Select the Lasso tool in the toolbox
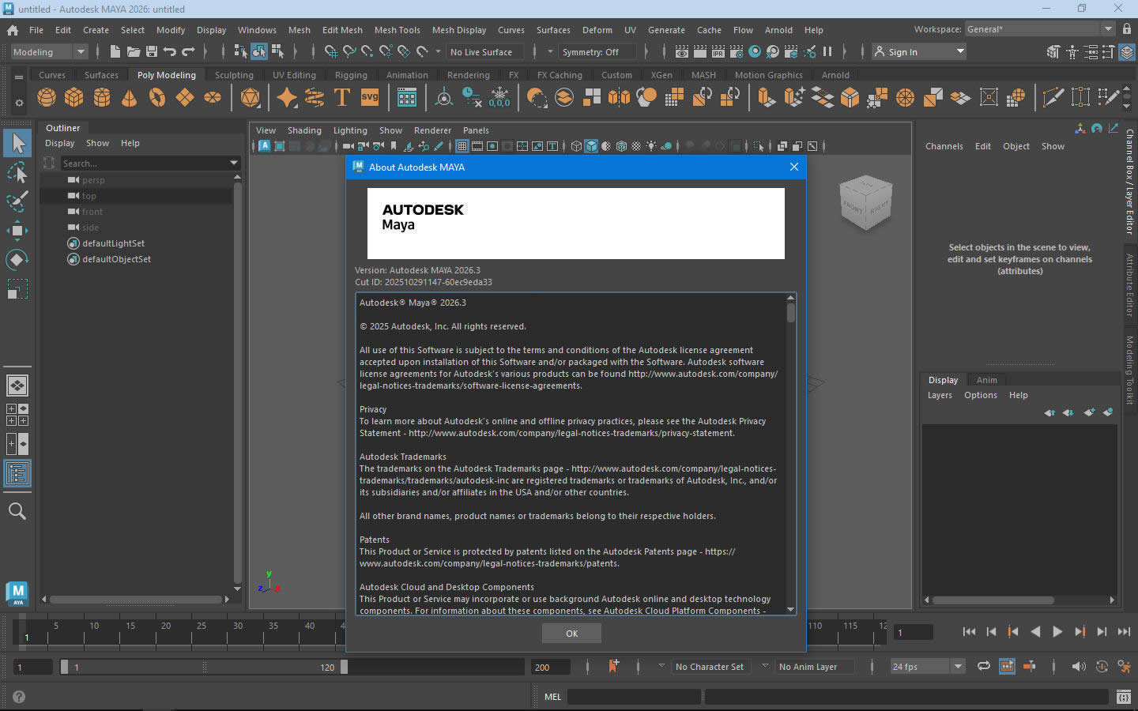This screenshot has width=1138, height=711. (x=17, y=172)
